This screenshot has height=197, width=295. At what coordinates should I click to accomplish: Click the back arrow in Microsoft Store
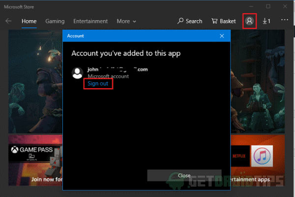click(8, 21)
